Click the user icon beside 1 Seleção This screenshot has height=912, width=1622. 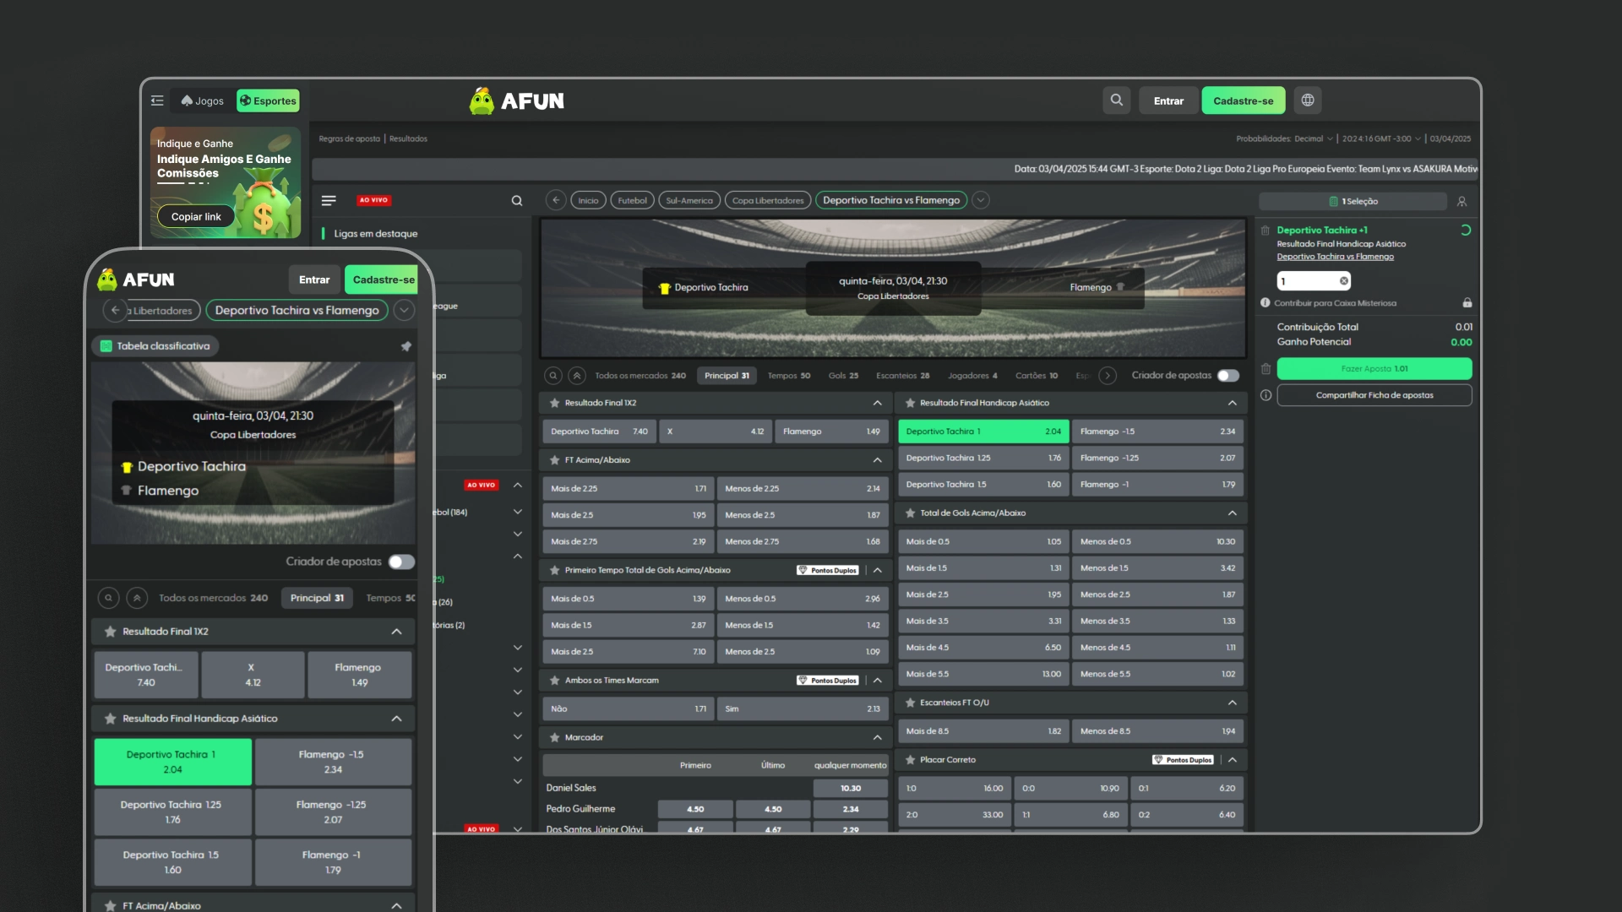pos(1461,202)
